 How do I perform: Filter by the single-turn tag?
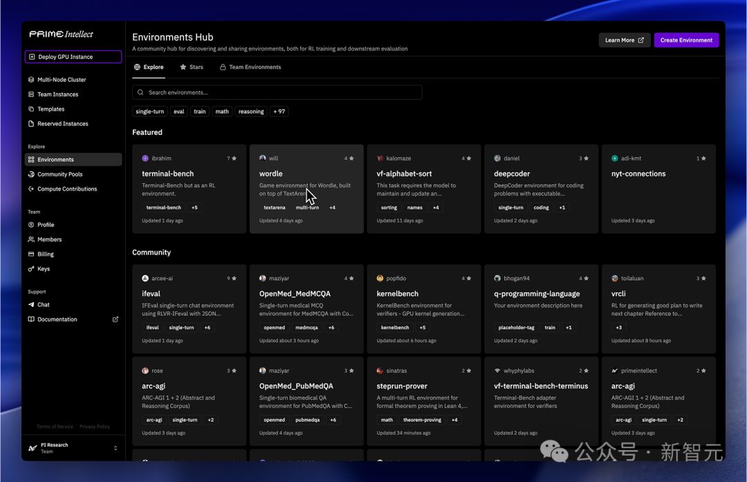(149, 111)
